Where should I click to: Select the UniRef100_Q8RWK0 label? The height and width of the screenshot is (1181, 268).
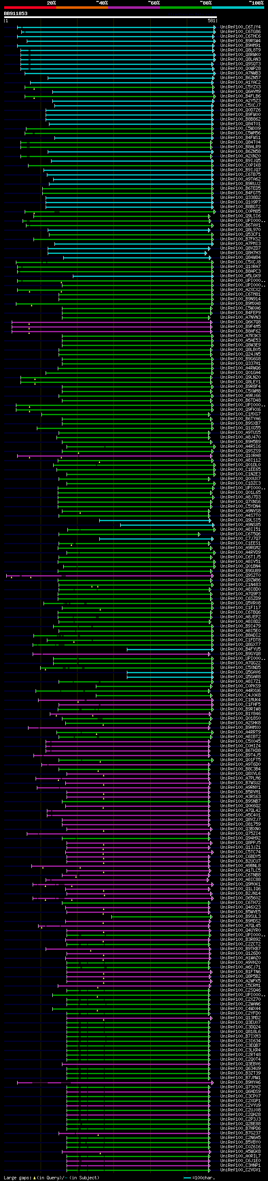tap(240, 54)
